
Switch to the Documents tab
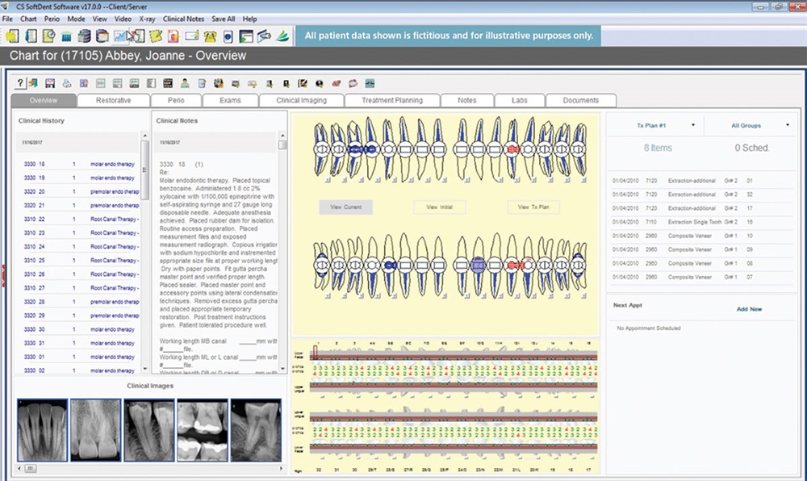point(580,100)
